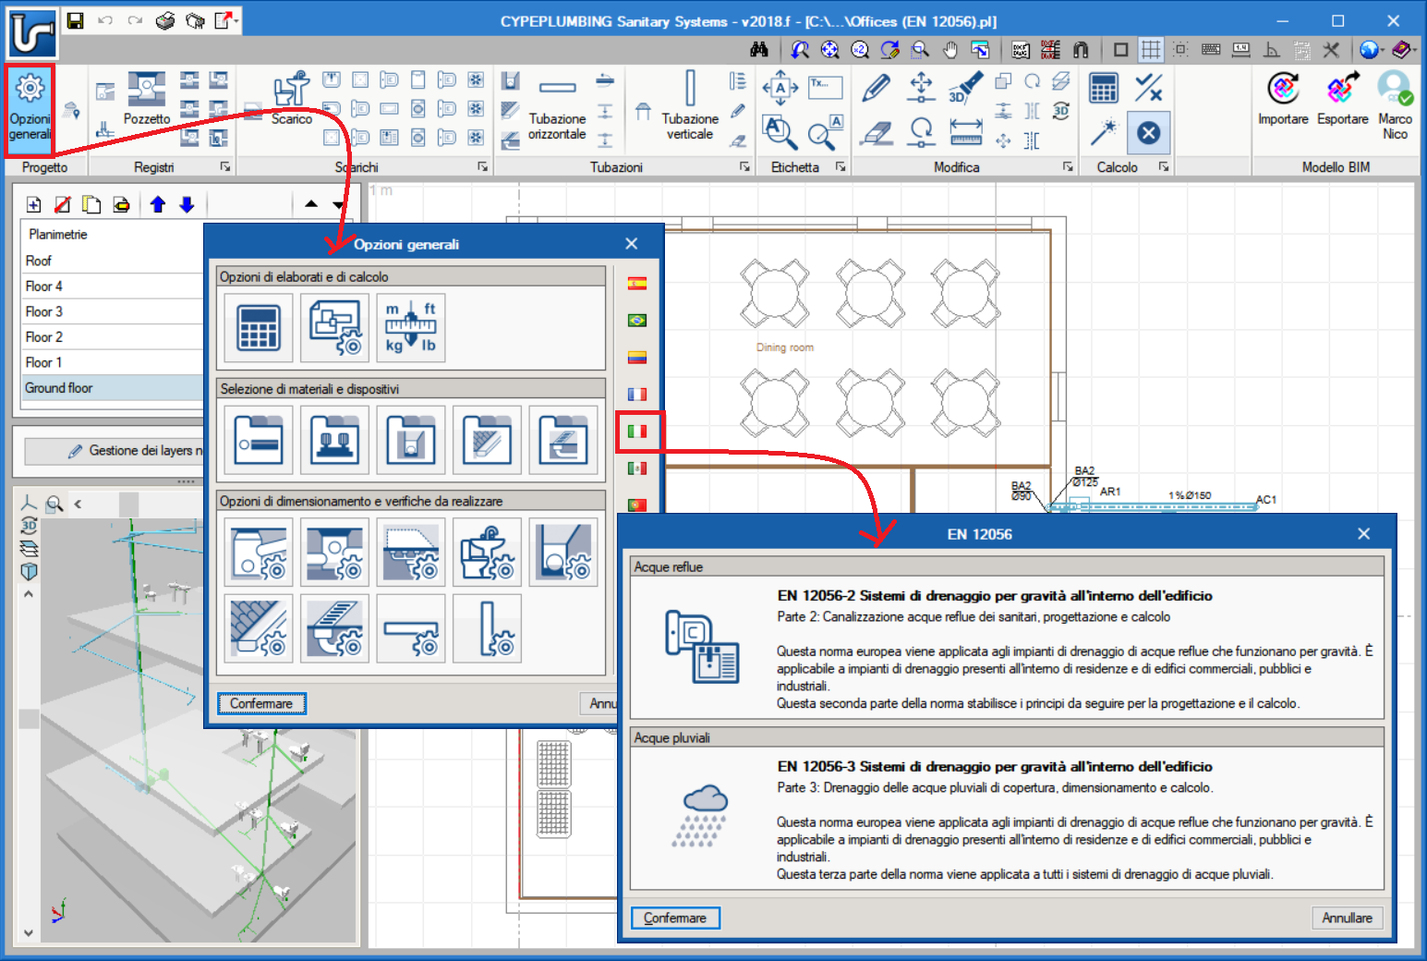
Task: Open pipe materials folder icon in dialog
Action: 259,440
